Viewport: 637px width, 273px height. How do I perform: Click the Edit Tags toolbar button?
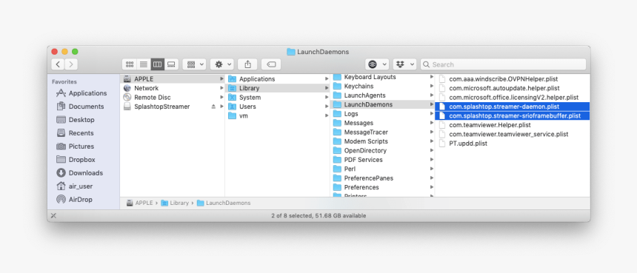pyautogui.click(x=271, y=64)
